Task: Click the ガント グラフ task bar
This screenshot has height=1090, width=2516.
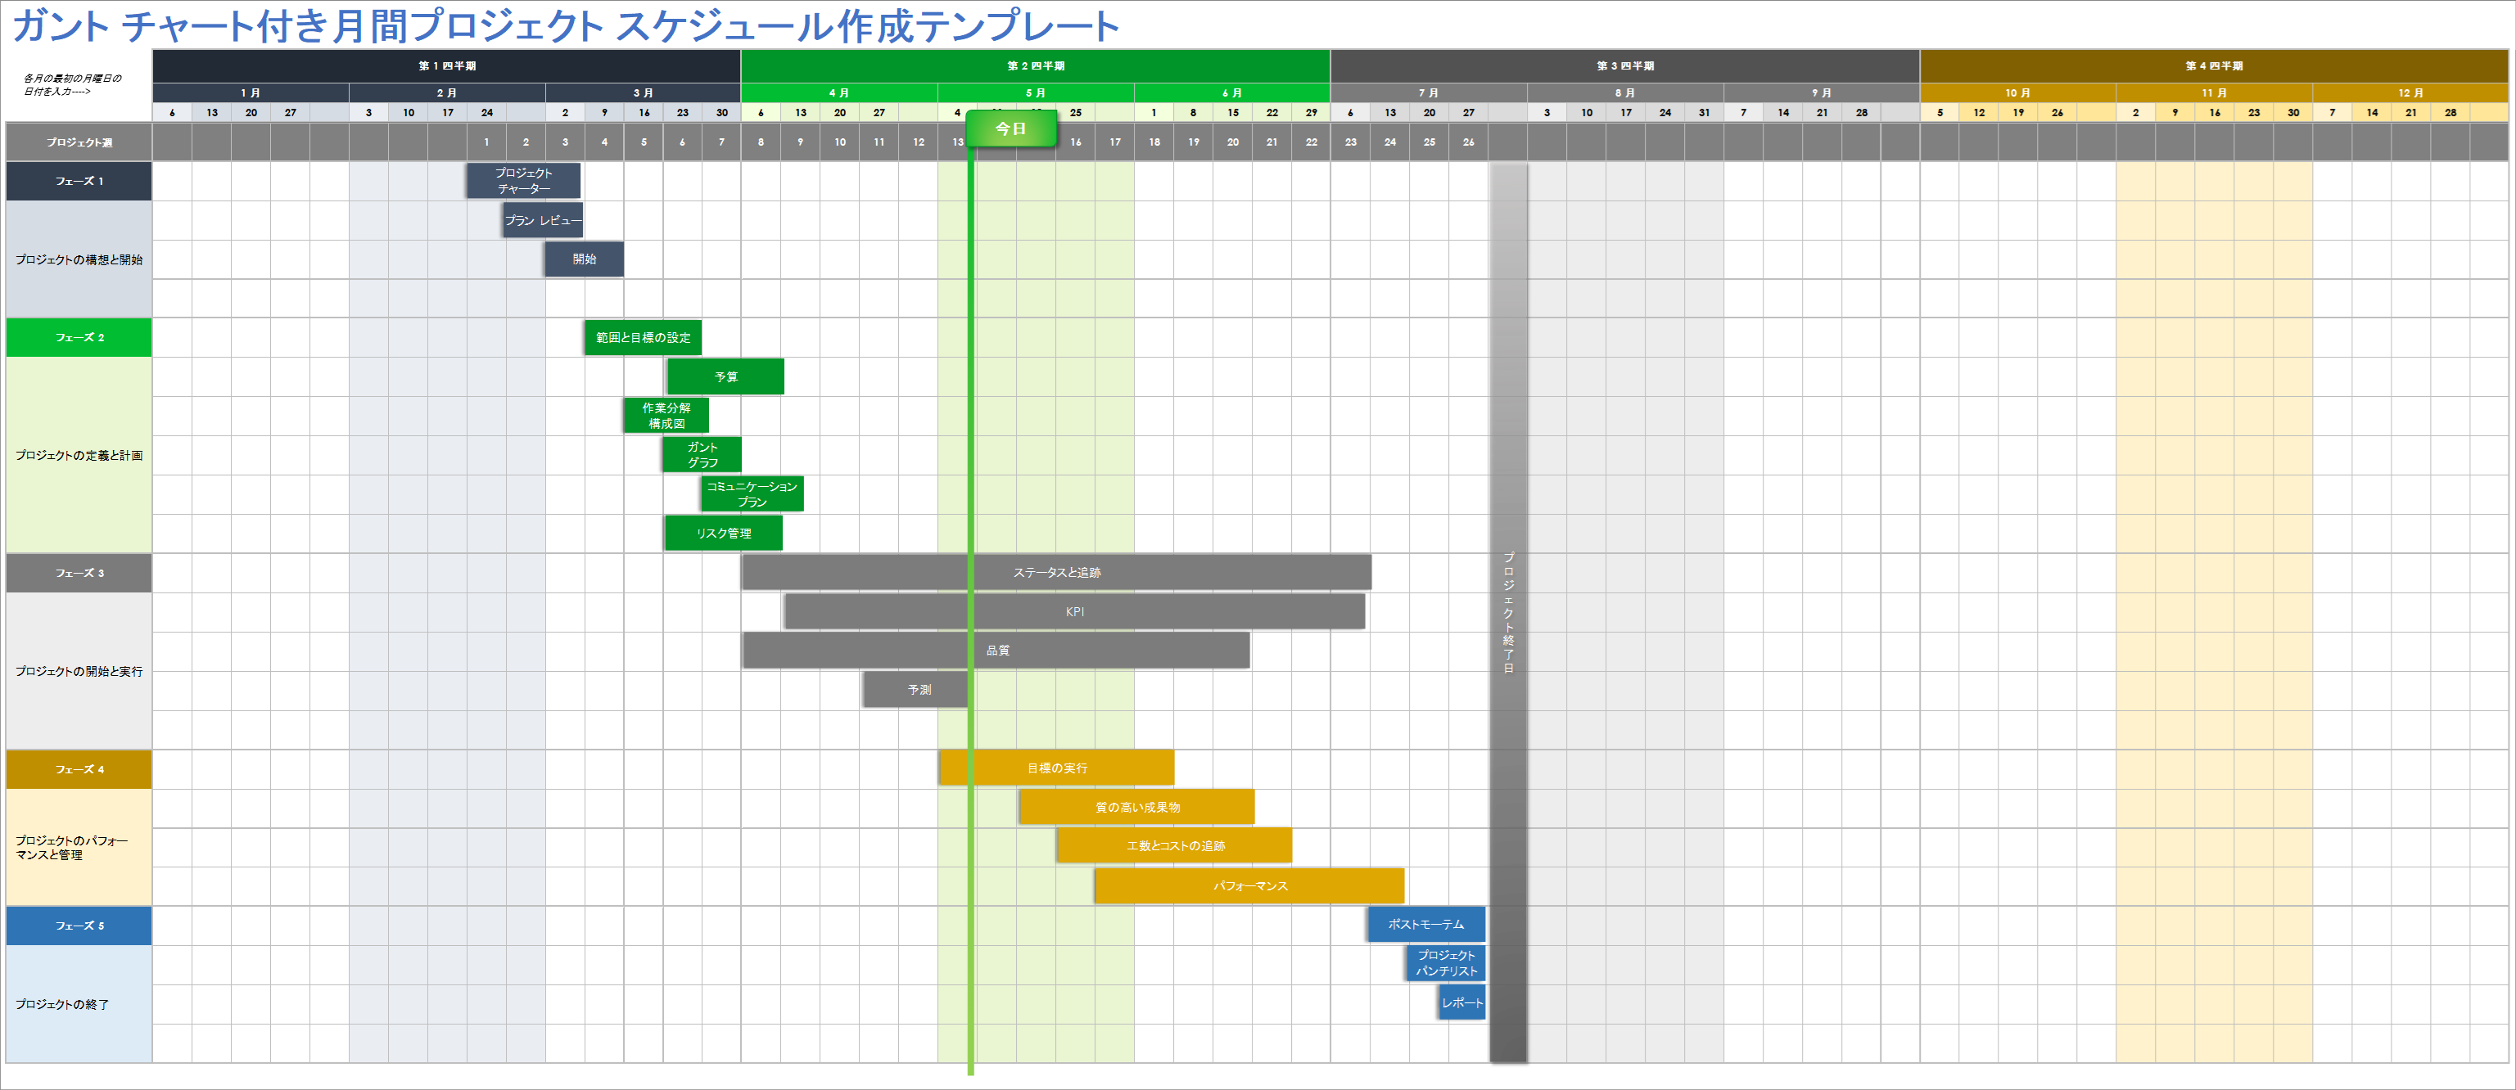Action: pos(702,455)
